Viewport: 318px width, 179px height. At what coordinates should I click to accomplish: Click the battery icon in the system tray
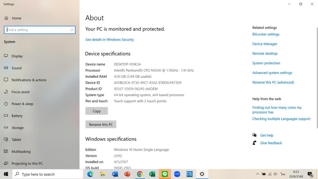tap(264, 174)
